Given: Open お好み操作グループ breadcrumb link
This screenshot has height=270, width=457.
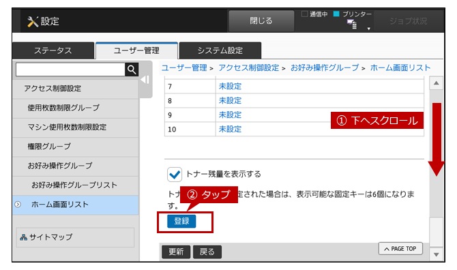Looking at the screenshot, I should click(325, 68).
